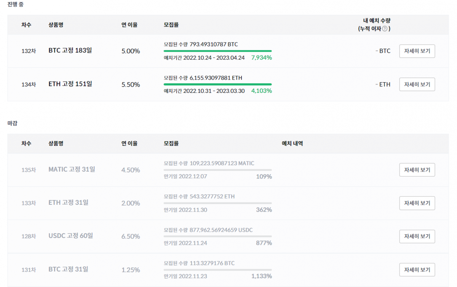Select the 차수 column header

click(x=27, y=25)
